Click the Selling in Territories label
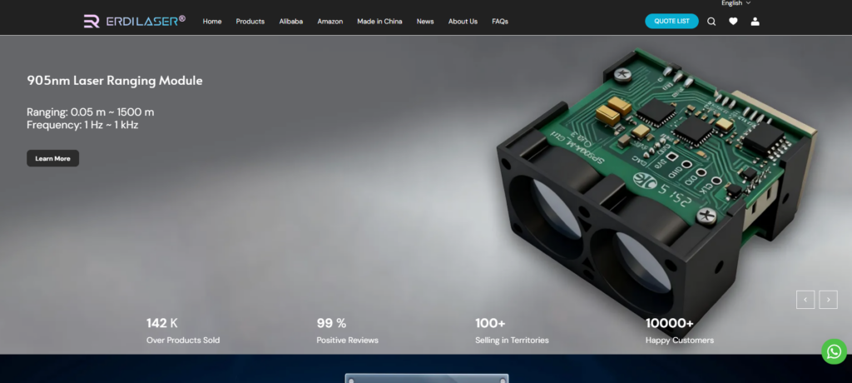Screen dimensions: 852x383 512,340
